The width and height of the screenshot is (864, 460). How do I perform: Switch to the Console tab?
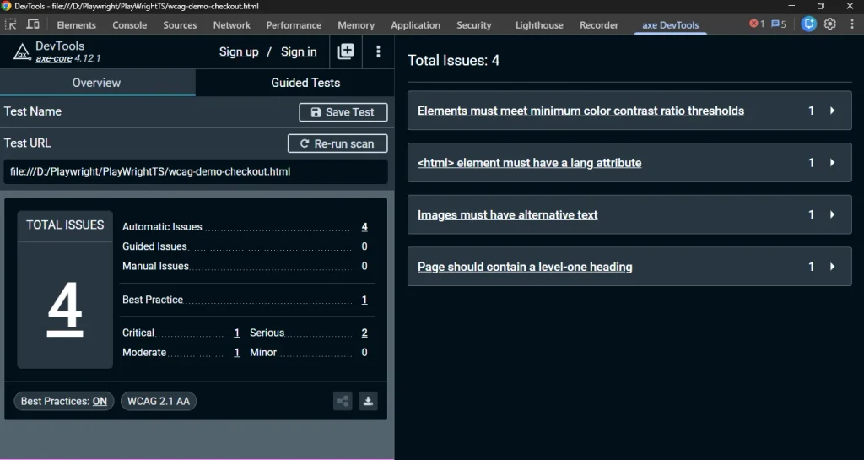(x=129, y=24)
